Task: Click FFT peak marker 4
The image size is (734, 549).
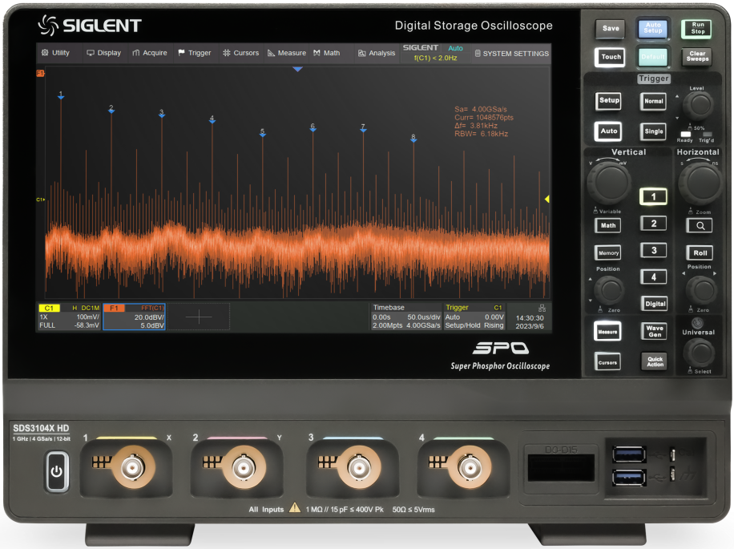Action: (x=212, y=119)
